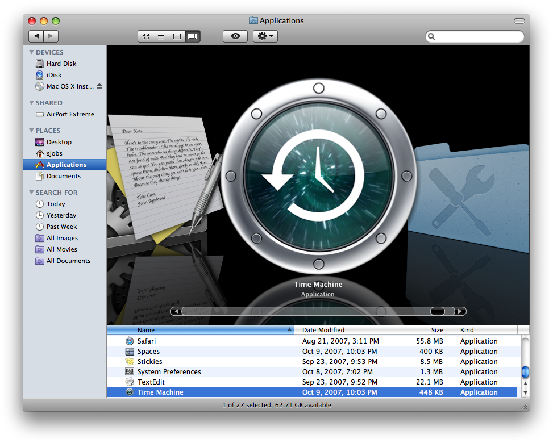
Task: Collapse the SHARED section
Action: [x=32, y=103]
